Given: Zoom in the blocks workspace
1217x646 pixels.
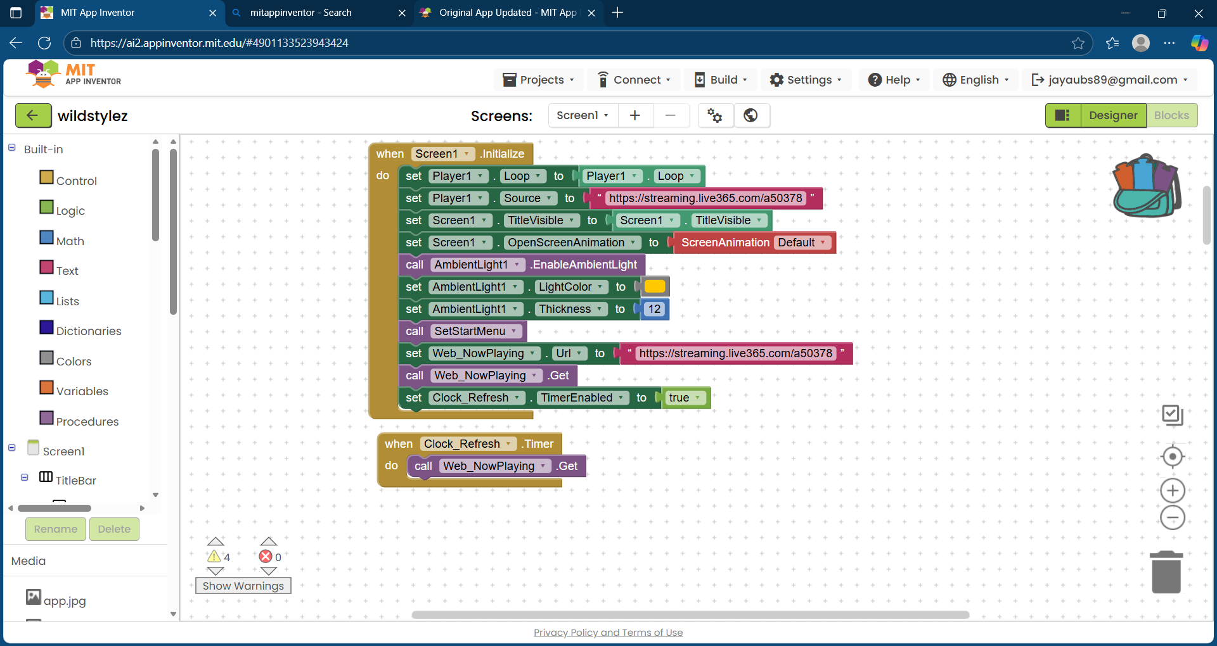Looking at the screenshot, I should 1172,490.
